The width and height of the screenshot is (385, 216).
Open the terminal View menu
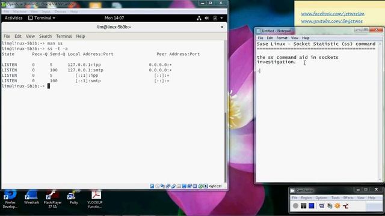point(30,36)
